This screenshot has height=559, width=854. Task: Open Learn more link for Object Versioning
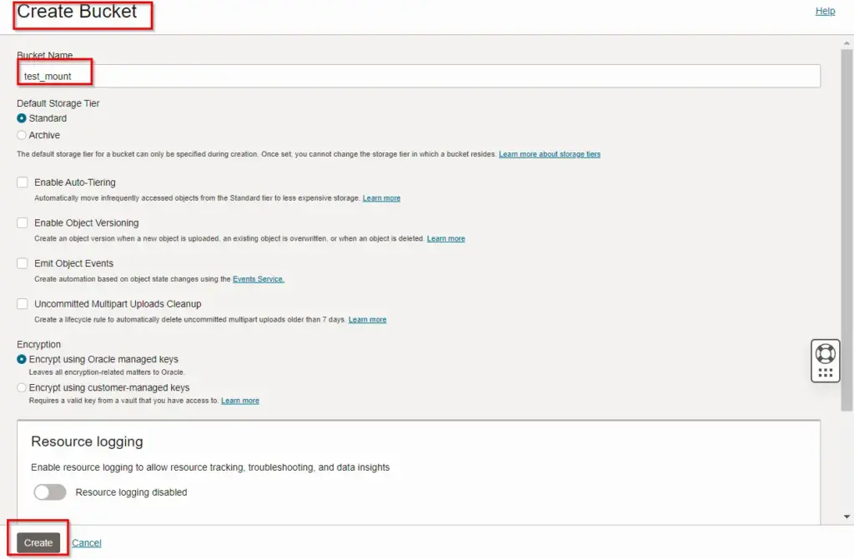pos(445,239)
